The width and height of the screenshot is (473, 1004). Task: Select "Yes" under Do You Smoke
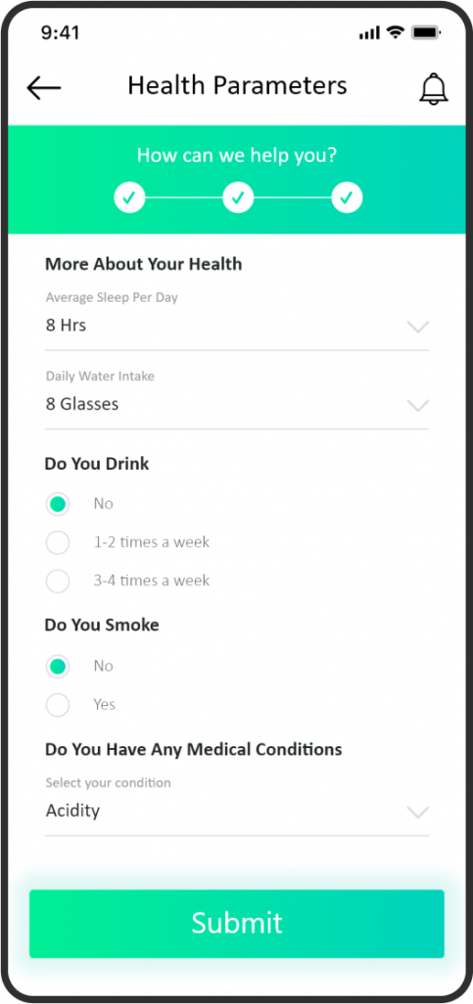tap(58, 705)
